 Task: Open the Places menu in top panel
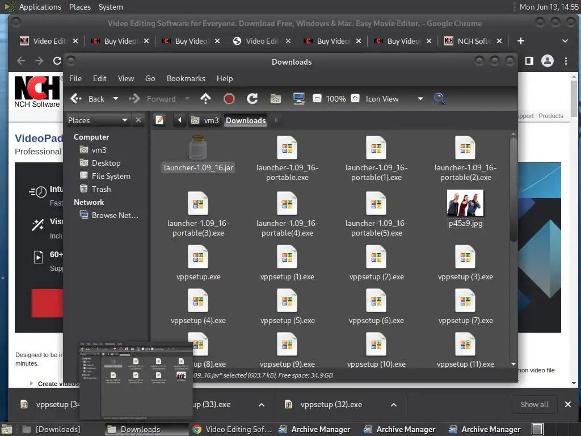tap(80, 7)
